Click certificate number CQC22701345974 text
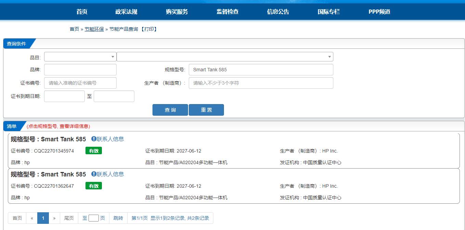The width and height of the screenshot is (465, 230). pyautogui.click(x=54, y=151)
